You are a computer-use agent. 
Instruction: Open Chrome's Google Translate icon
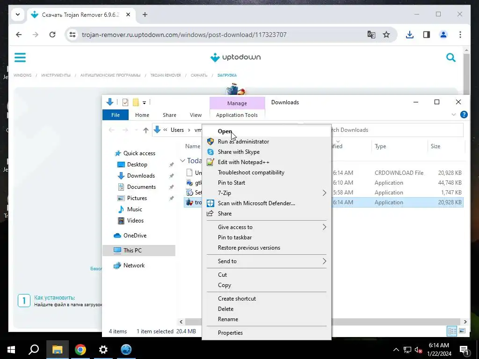tap(371, 35)
